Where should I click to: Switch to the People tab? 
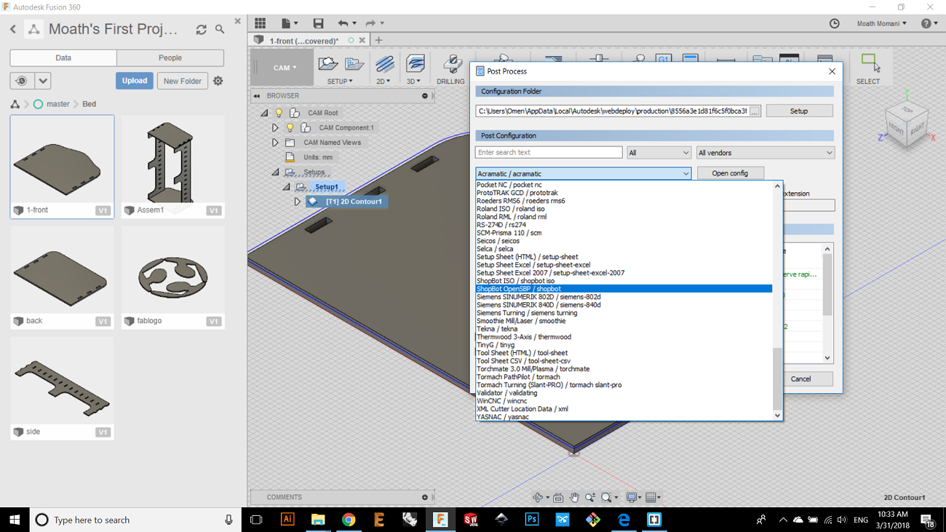pyautogui.click(x=170, y=58)
